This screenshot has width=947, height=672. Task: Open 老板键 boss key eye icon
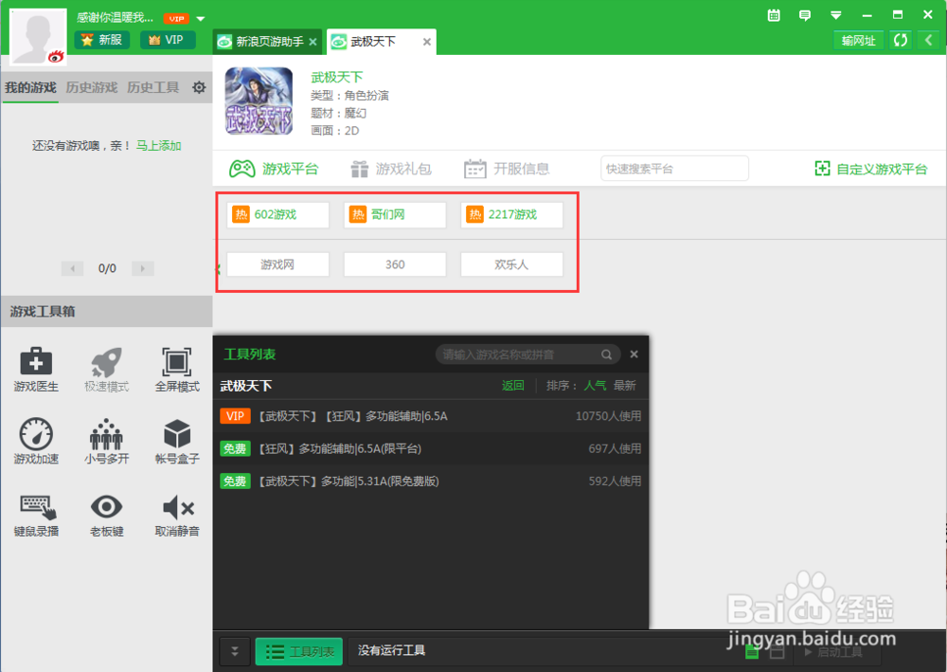(x=106, y=515)
